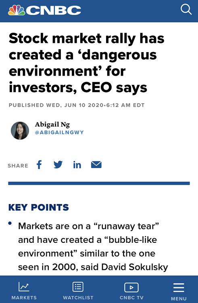Open the Watchlist list icon

78,286
